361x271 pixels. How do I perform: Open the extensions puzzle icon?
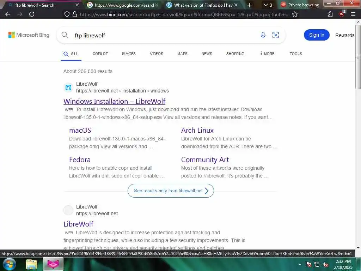[330, 14]
